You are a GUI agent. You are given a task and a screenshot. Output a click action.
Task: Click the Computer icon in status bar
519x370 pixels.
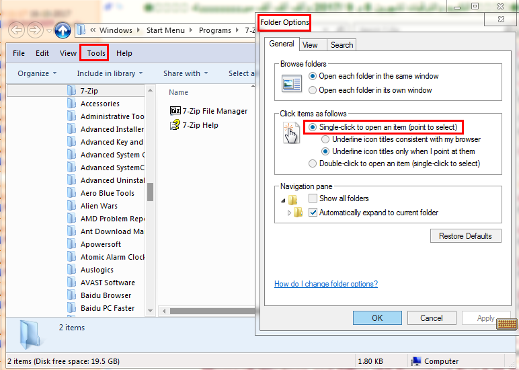coord(416,361)
